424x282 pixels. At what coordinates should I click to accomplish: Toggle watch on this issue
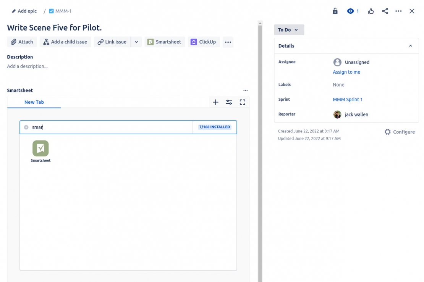[351, 11]
